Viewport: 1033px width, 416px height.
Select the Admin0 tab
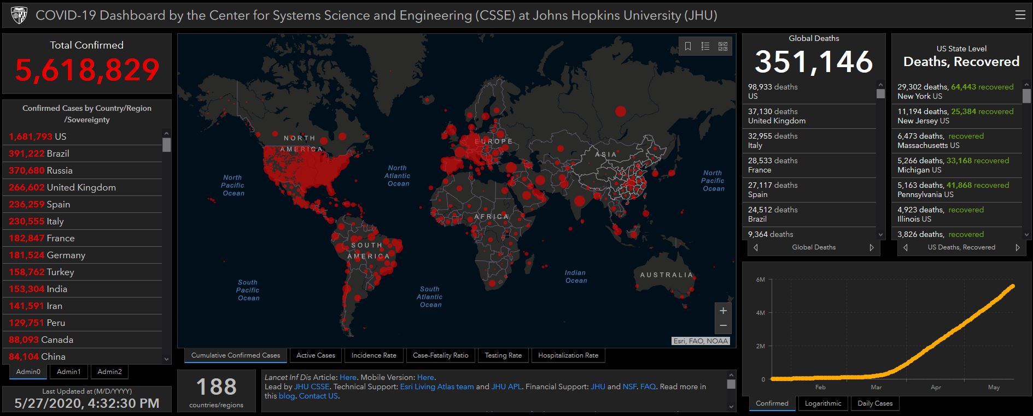pyautogui.click(x=28, y=372)
